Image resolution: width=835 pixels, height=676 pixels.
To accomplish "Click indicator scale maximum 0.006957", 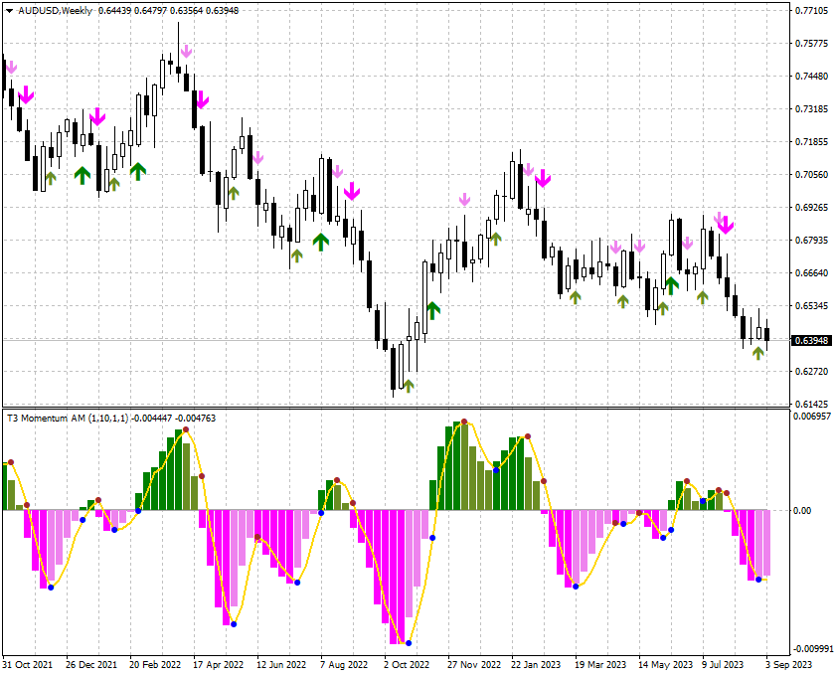I will tap(811, 417).
